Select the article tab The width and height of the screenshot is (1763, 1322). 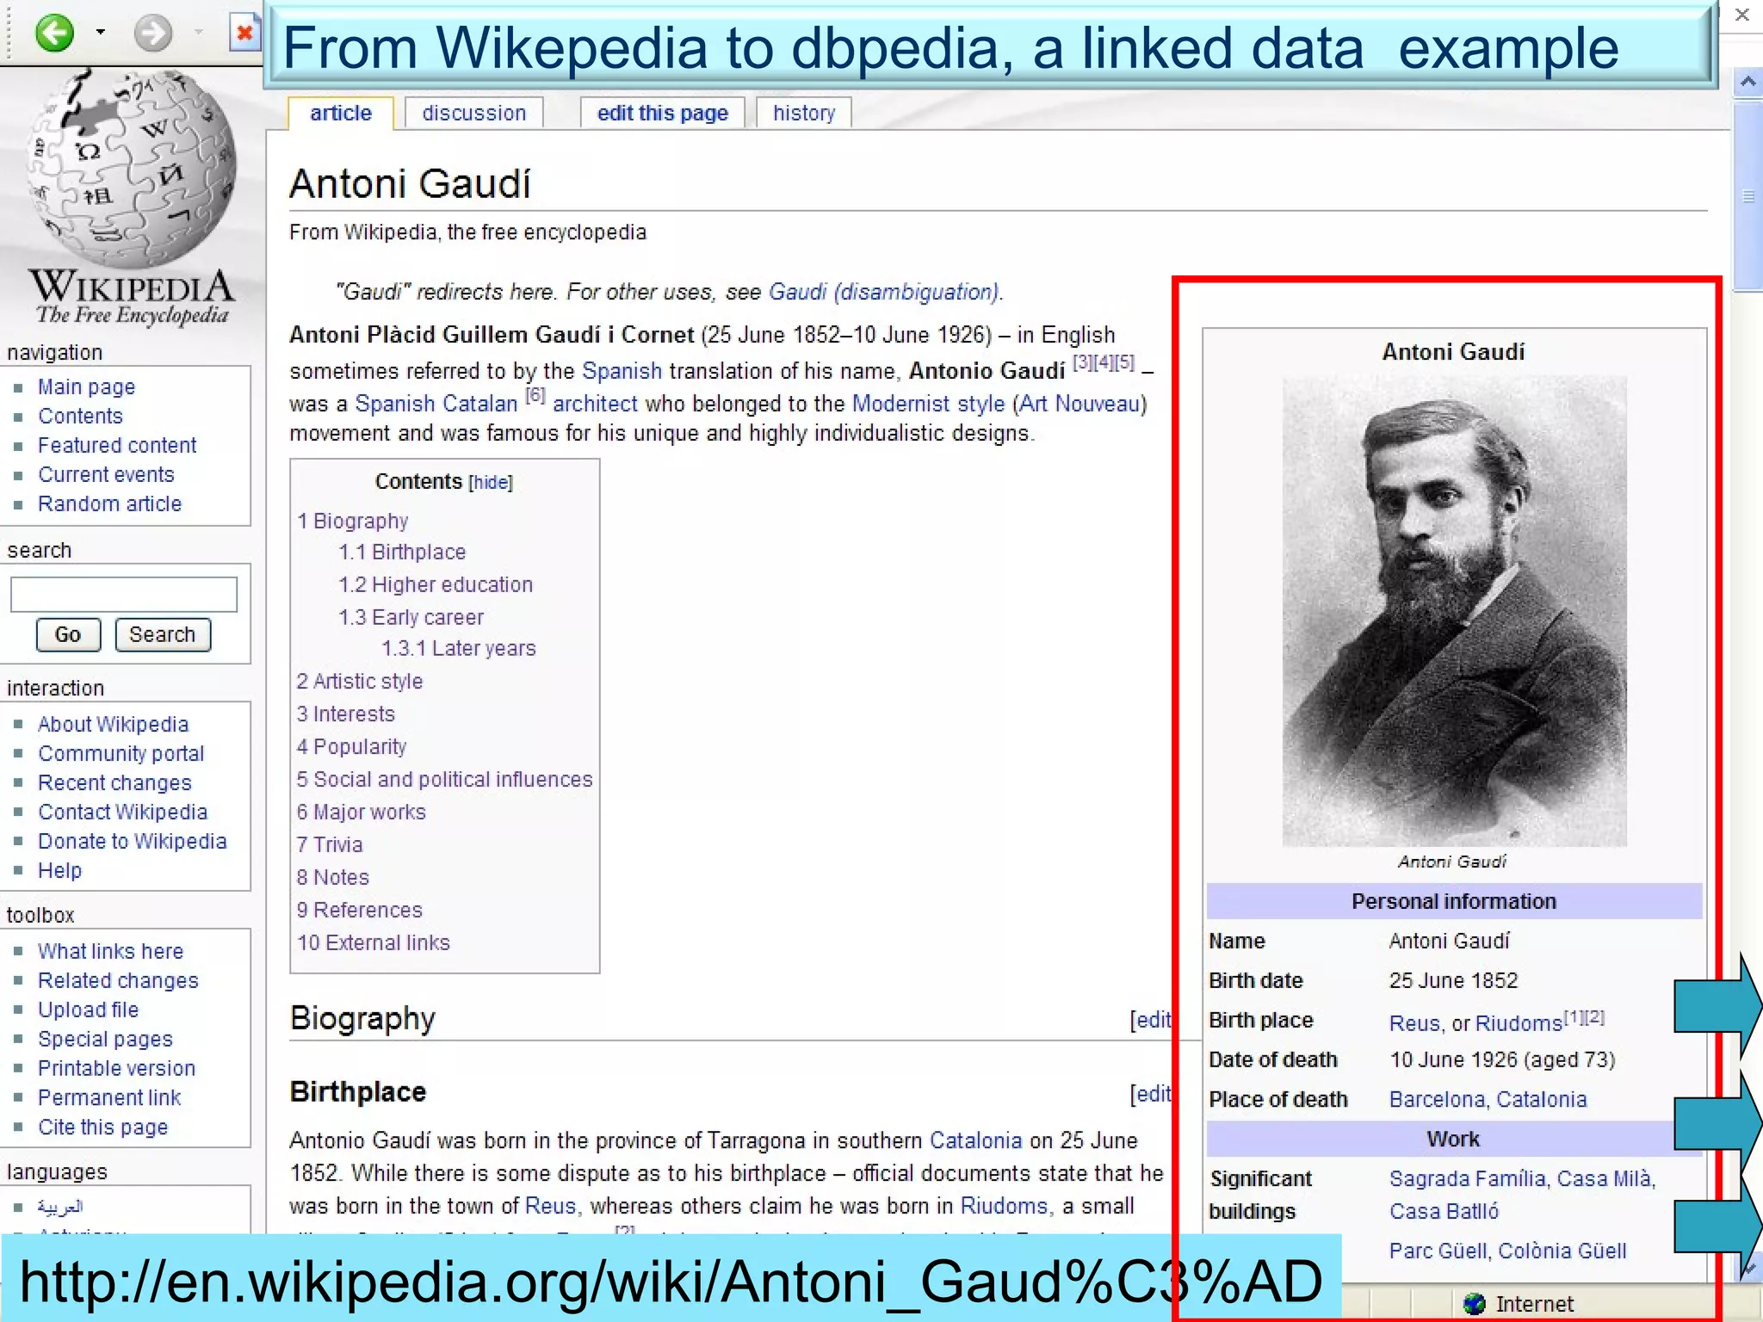[x=341, y=113]
